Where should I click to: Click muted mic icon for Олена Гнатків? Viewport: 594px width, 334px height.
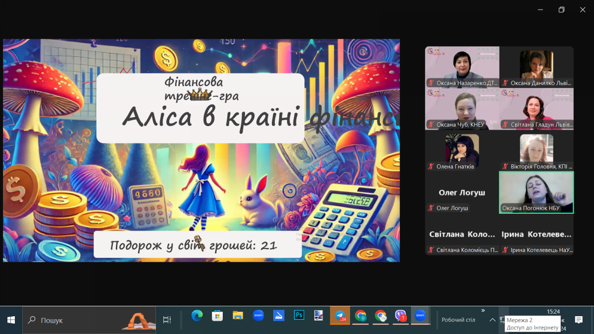pyautogui.click(x=431, y=167)
